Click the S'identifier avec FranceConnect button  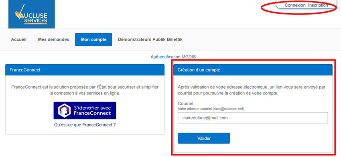(x=85, y=110)
